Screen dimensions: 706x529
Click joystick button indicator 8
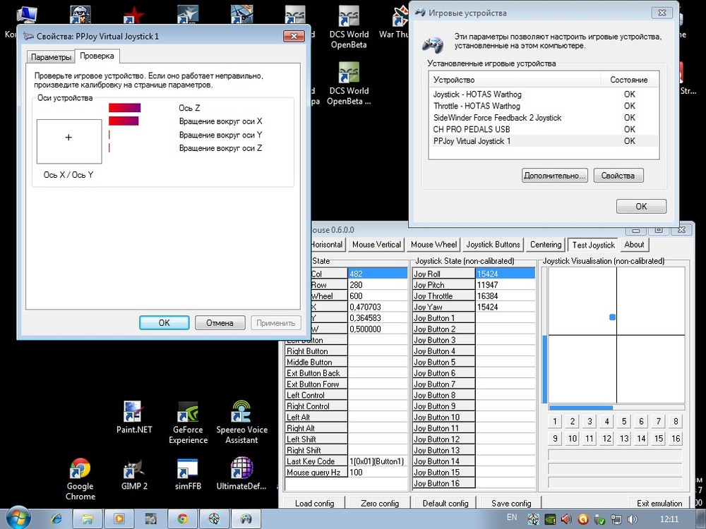(676, 422)
